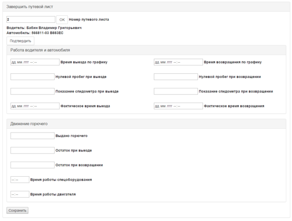Click the Выдано горючего input field

pyautogui.click(x=32, y=135)
